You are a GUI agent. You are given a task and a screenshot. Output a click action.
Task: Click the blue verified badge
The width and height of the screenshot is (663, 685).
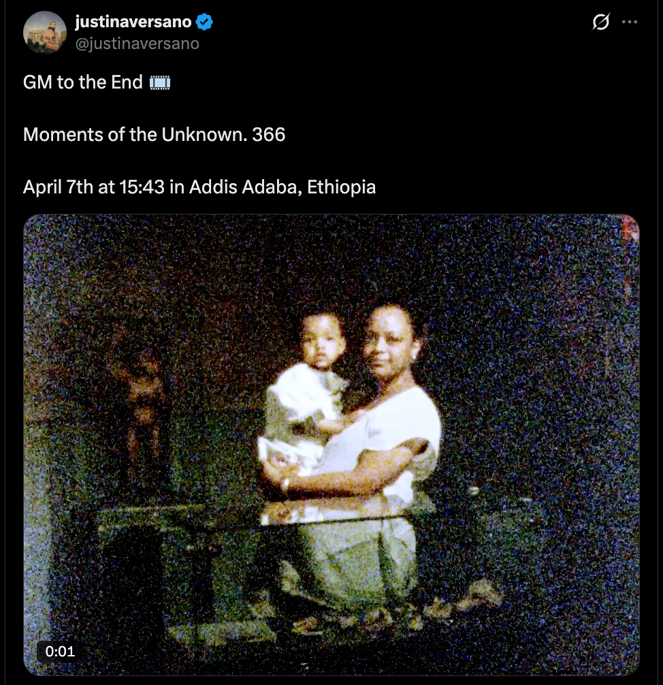coord(204,22)
